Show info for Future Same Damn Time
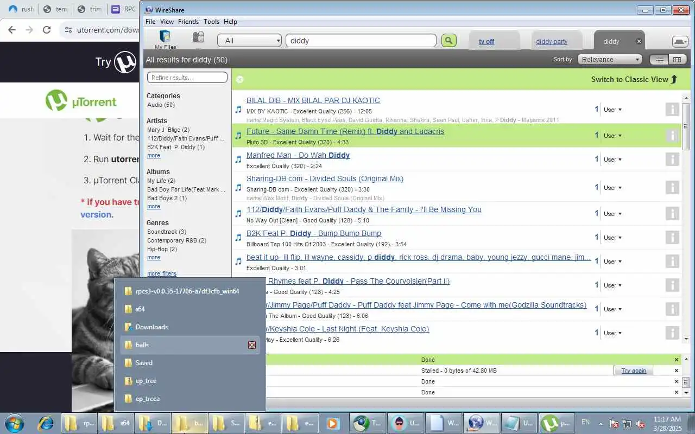Image resolution: width=695 pixels, height=434 pixels. [672, 136]
